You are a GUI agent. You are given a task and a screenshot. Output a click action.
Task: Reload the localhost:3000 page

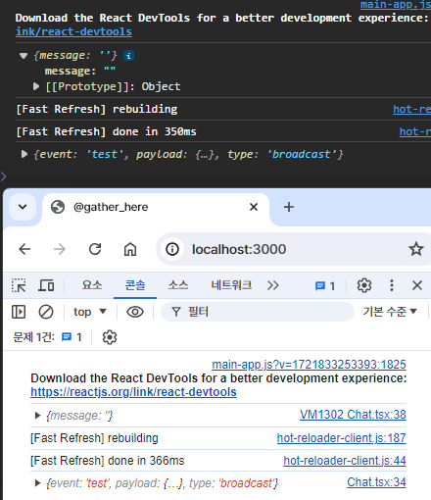coord(95,249)
